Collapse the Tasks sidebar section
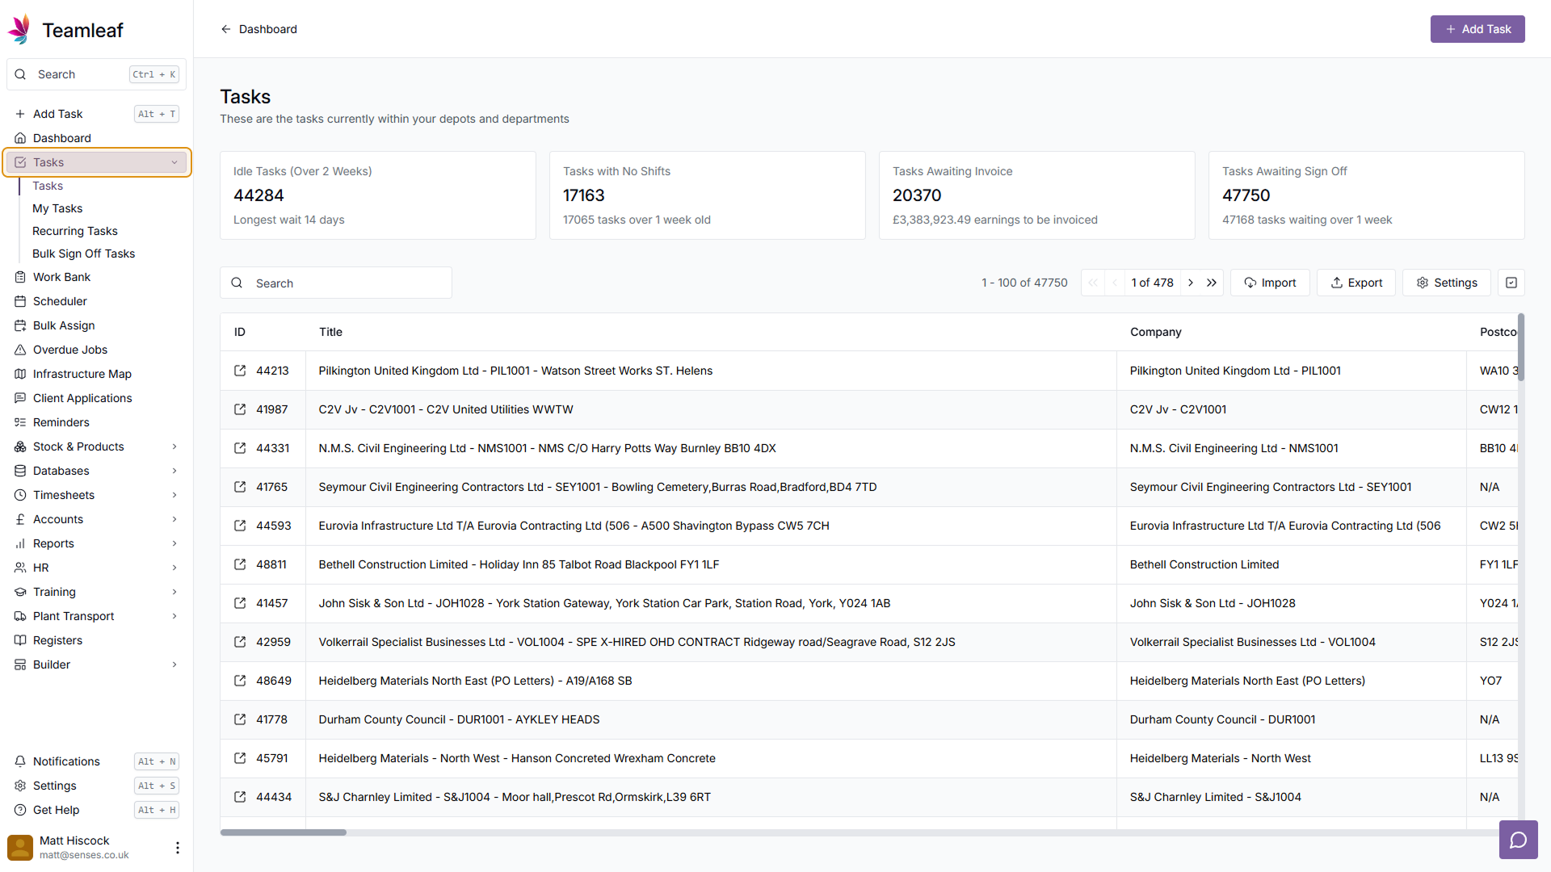 pyautogui.click(x=96, y=162)
